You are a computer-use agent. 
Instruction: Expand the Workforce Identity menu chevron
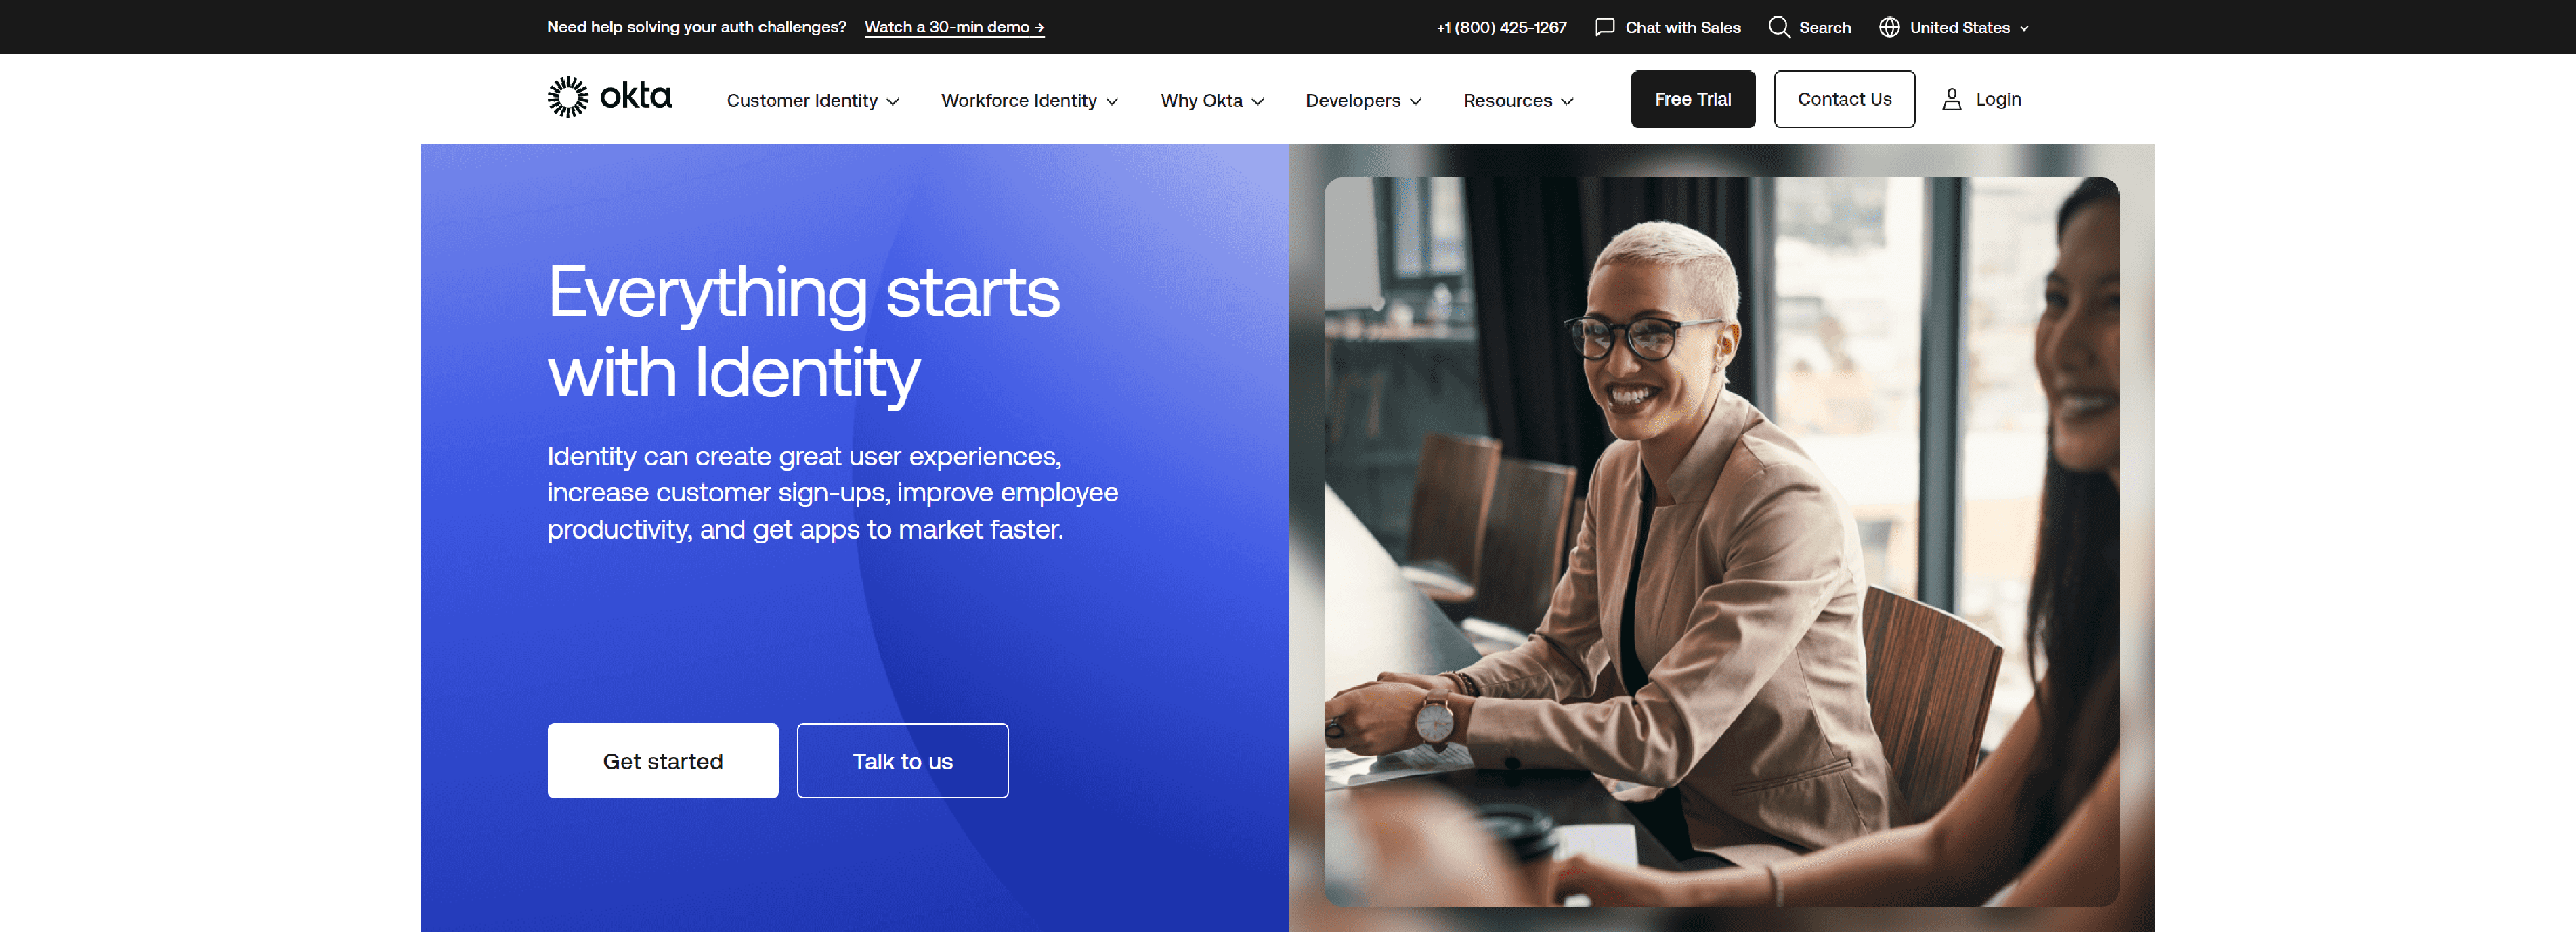(x=1112, y=101)
